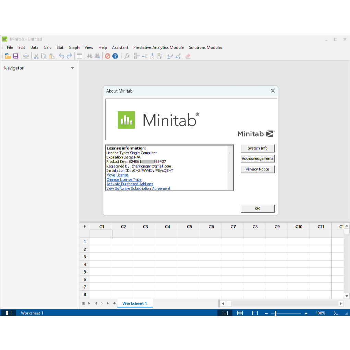This screenshot has height=350, width=350.
Task: Open the Move License link
Action: [x=117, y=175]
